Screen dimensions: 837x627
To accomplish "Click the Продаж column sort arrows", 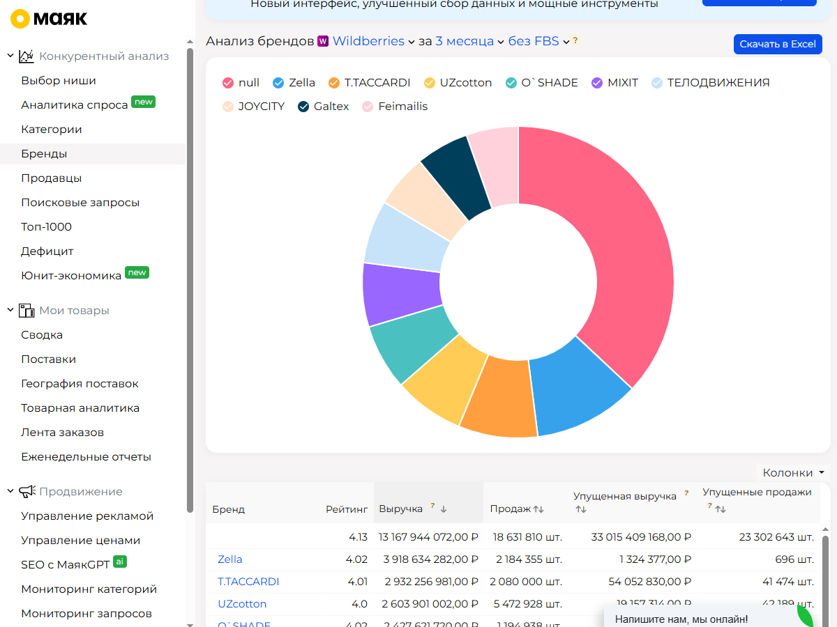I will [538, 509].
